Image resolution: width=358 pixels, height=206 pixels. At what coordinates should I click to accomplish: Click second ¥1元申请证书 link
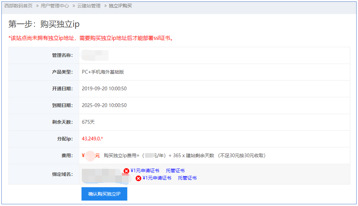[157, 178]
